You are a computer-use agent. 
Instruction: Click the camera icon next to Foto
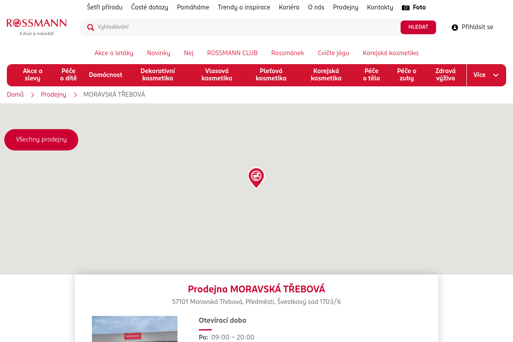pos(406,8)
